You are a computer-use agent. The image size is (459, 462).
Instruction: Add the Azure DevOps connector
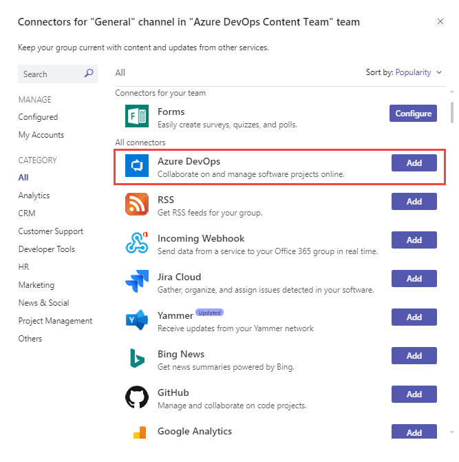pyautogui.click(x=414, y=162)
